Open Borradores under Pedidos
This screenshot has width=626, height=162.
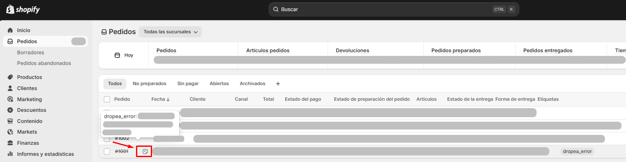pos(30,53)
